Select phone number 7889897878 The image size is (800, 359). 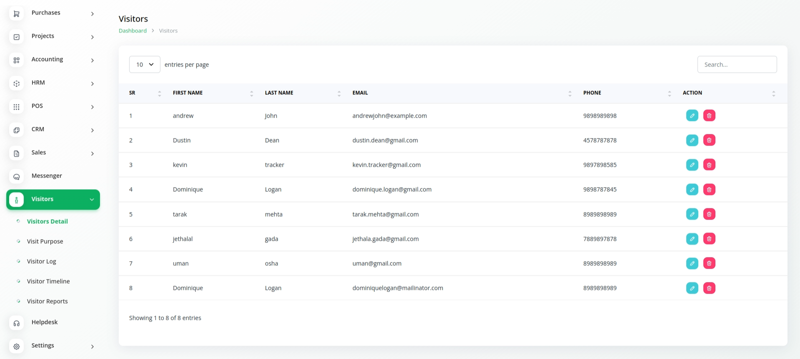(x=600, y=239)
